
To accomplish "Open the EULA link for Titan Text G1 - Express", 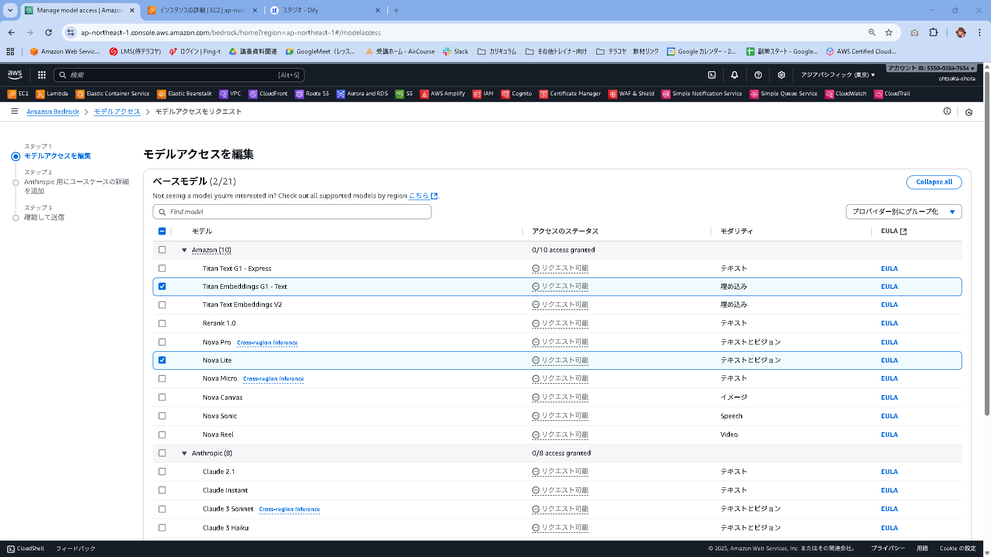I will coord(889,268).
